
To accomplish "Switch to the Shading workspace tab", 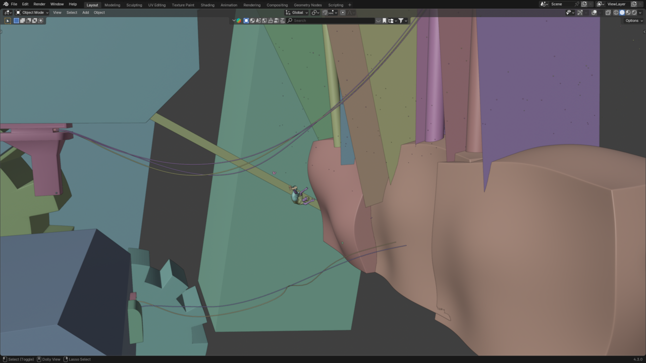I will point(207,5).
